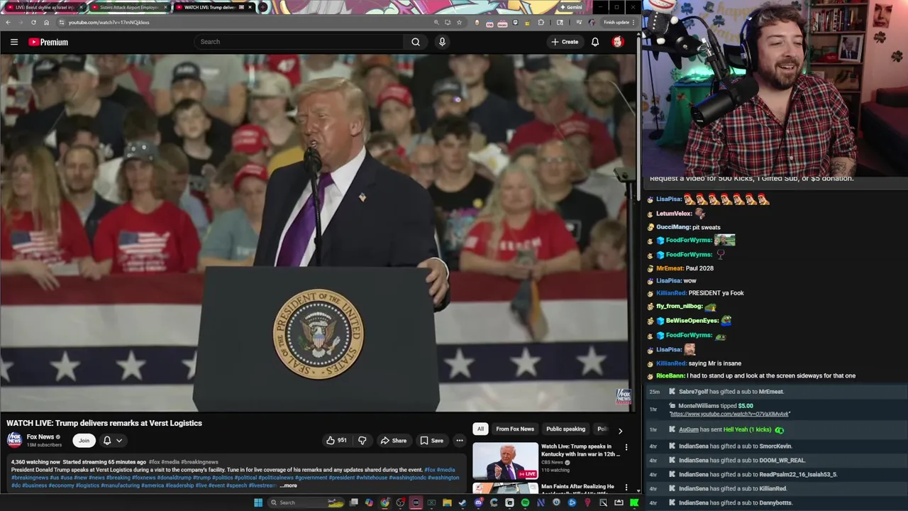Viewport: 908px width, 511px height.
Task: Open Watch Live Trump Kentucky thumbnail
Action: pyautogui.click(x=506, y=461)
